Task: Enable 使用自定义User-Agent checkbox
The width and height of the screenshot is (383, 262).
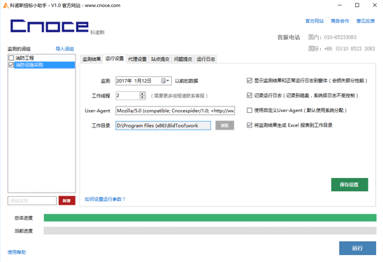Action: click(x=250, y=111)
